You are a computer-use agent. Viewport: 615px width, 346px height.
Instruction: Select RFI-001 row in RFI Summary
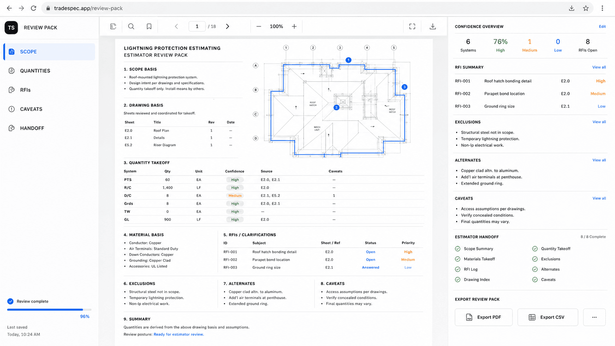point(530,81)
